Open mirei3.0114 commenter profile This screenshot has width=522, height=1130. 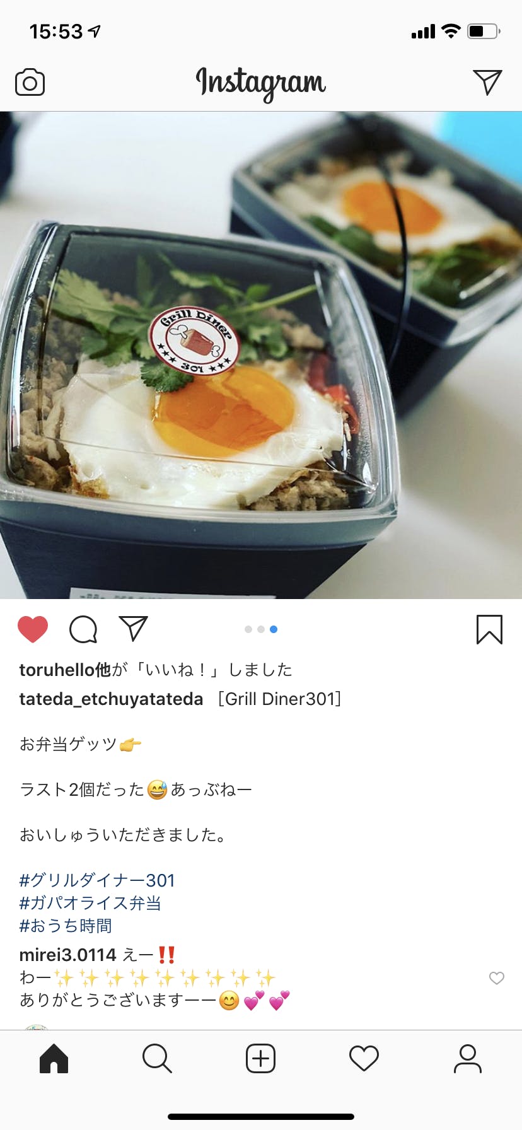(x=68, y=955)
